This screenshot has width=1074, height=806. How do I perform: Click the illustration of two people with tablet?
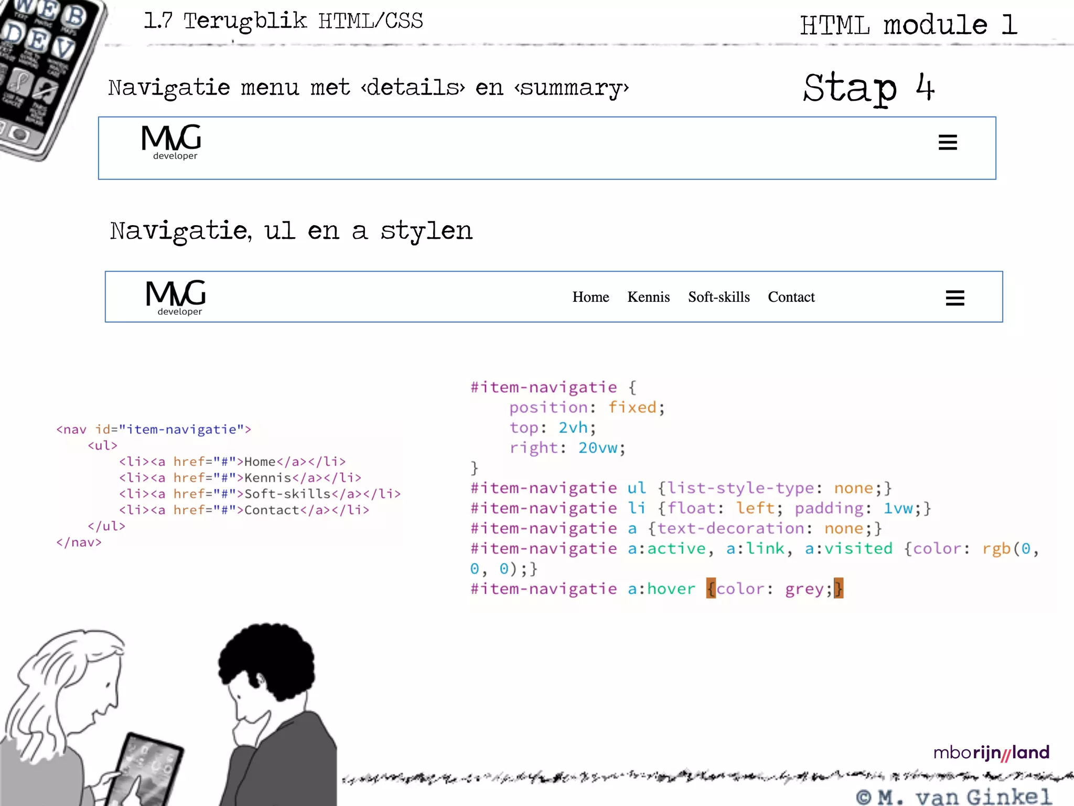(x=169, y=714)
